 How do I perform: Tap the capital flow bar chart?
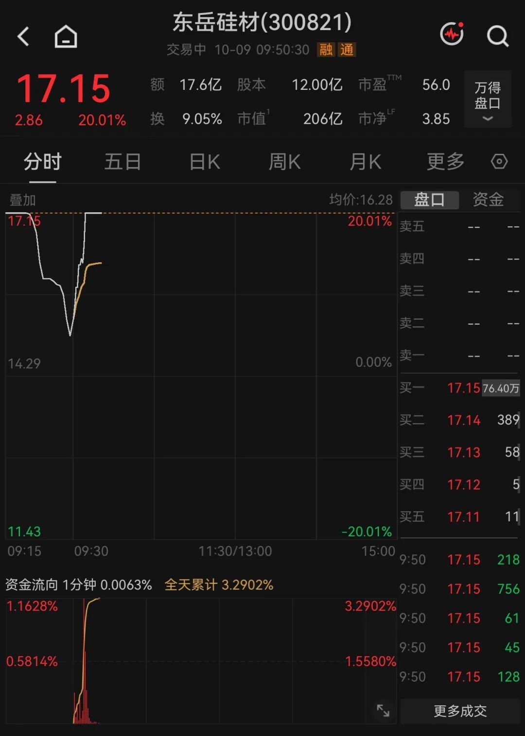(x=201, y=661)
